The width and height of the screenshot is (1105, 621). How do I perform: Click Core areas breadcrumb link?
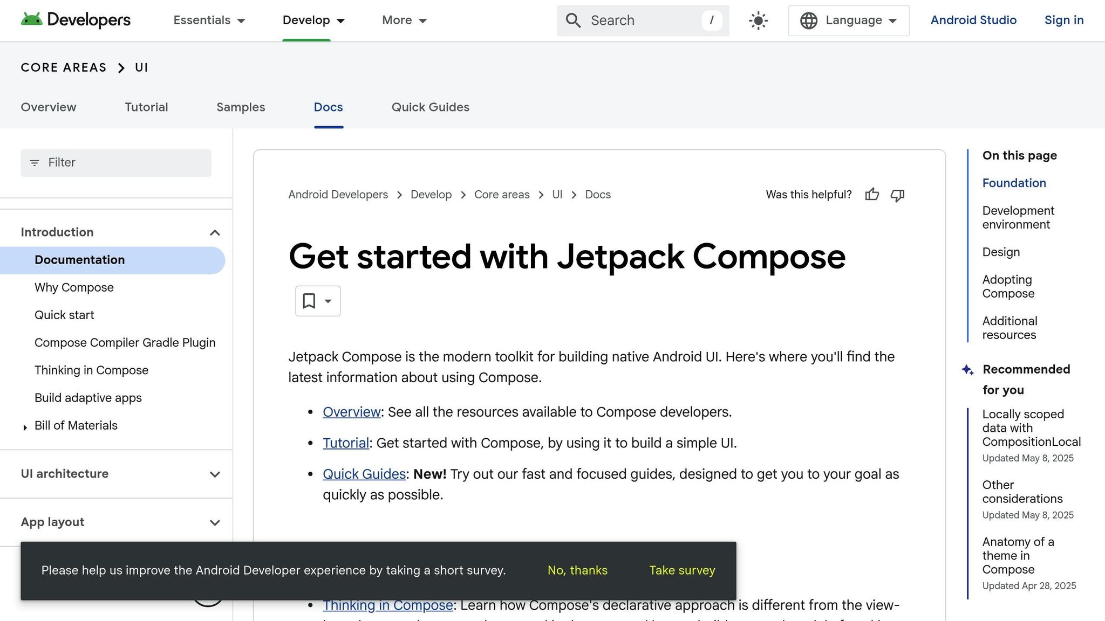(502, 195)
